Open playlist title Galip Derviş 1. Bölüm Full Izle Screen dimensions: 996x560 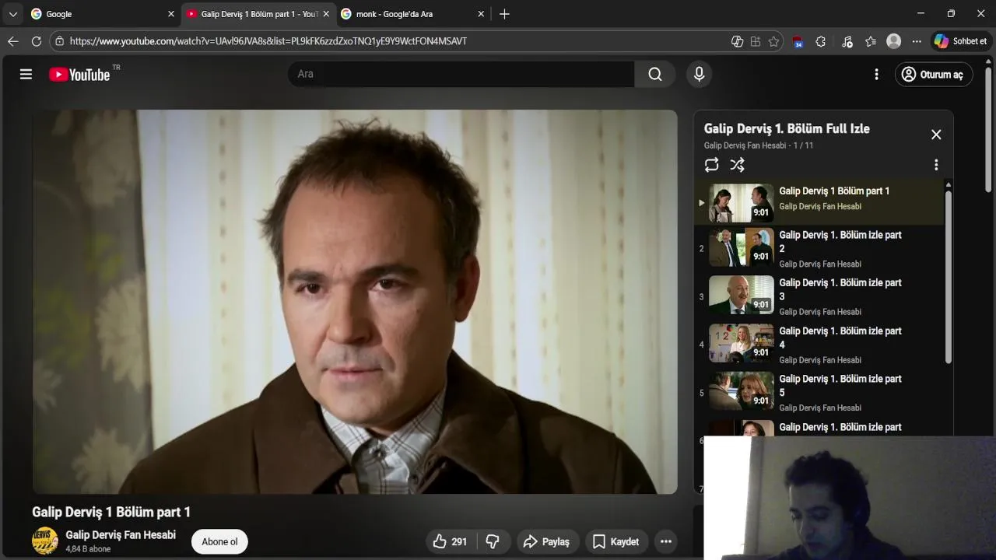pyautogui.click(x=787, y=128)
